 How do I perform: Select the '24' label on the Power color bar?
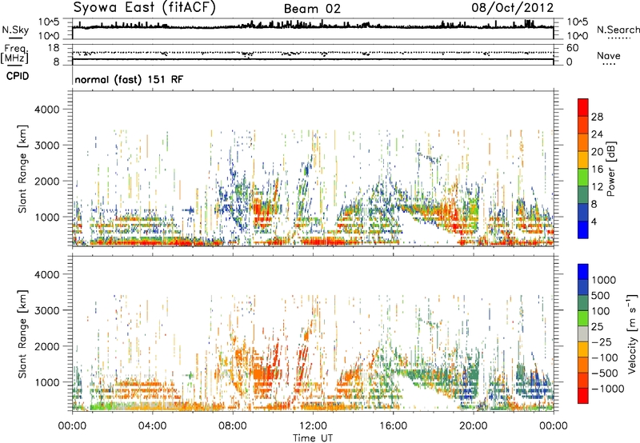[597, 134]
